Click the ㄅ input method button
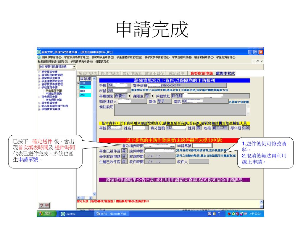Image resolution: width=303 pixels, height=227 pixels. point(41,205)
